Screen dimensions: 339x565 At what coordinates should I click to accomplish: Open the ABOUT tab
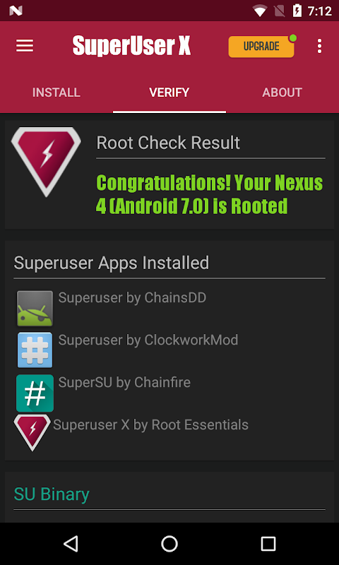(282, 93)
